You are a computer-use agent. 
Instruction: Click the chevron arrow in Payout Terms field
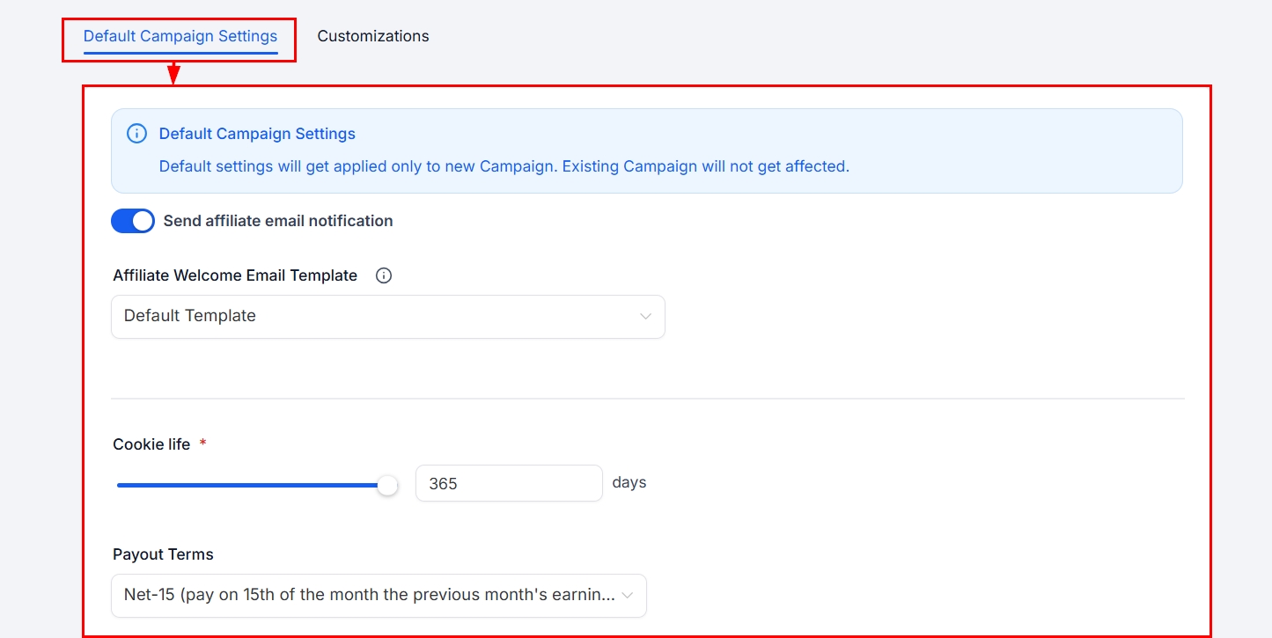628,596
